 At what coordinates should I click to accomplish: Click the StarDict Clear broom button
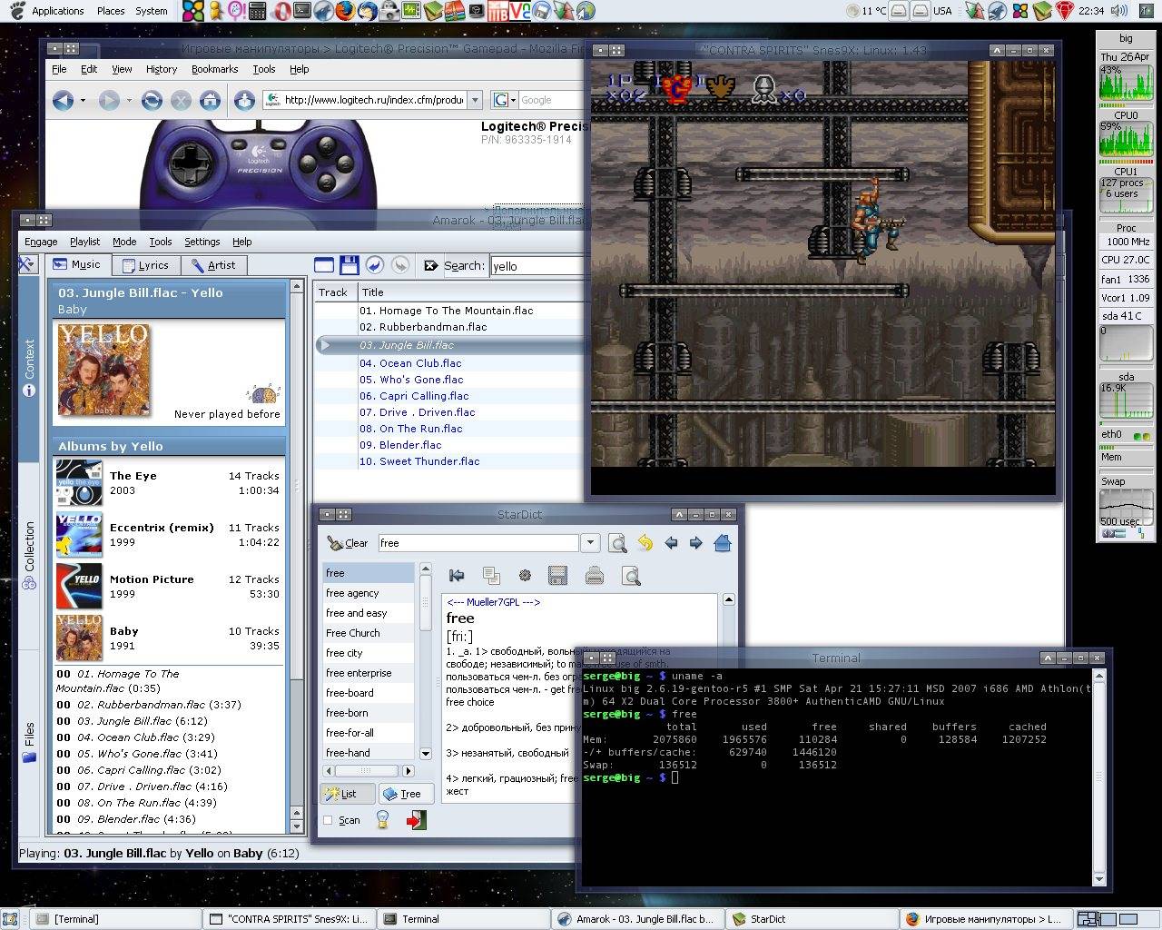pos(347,543)
